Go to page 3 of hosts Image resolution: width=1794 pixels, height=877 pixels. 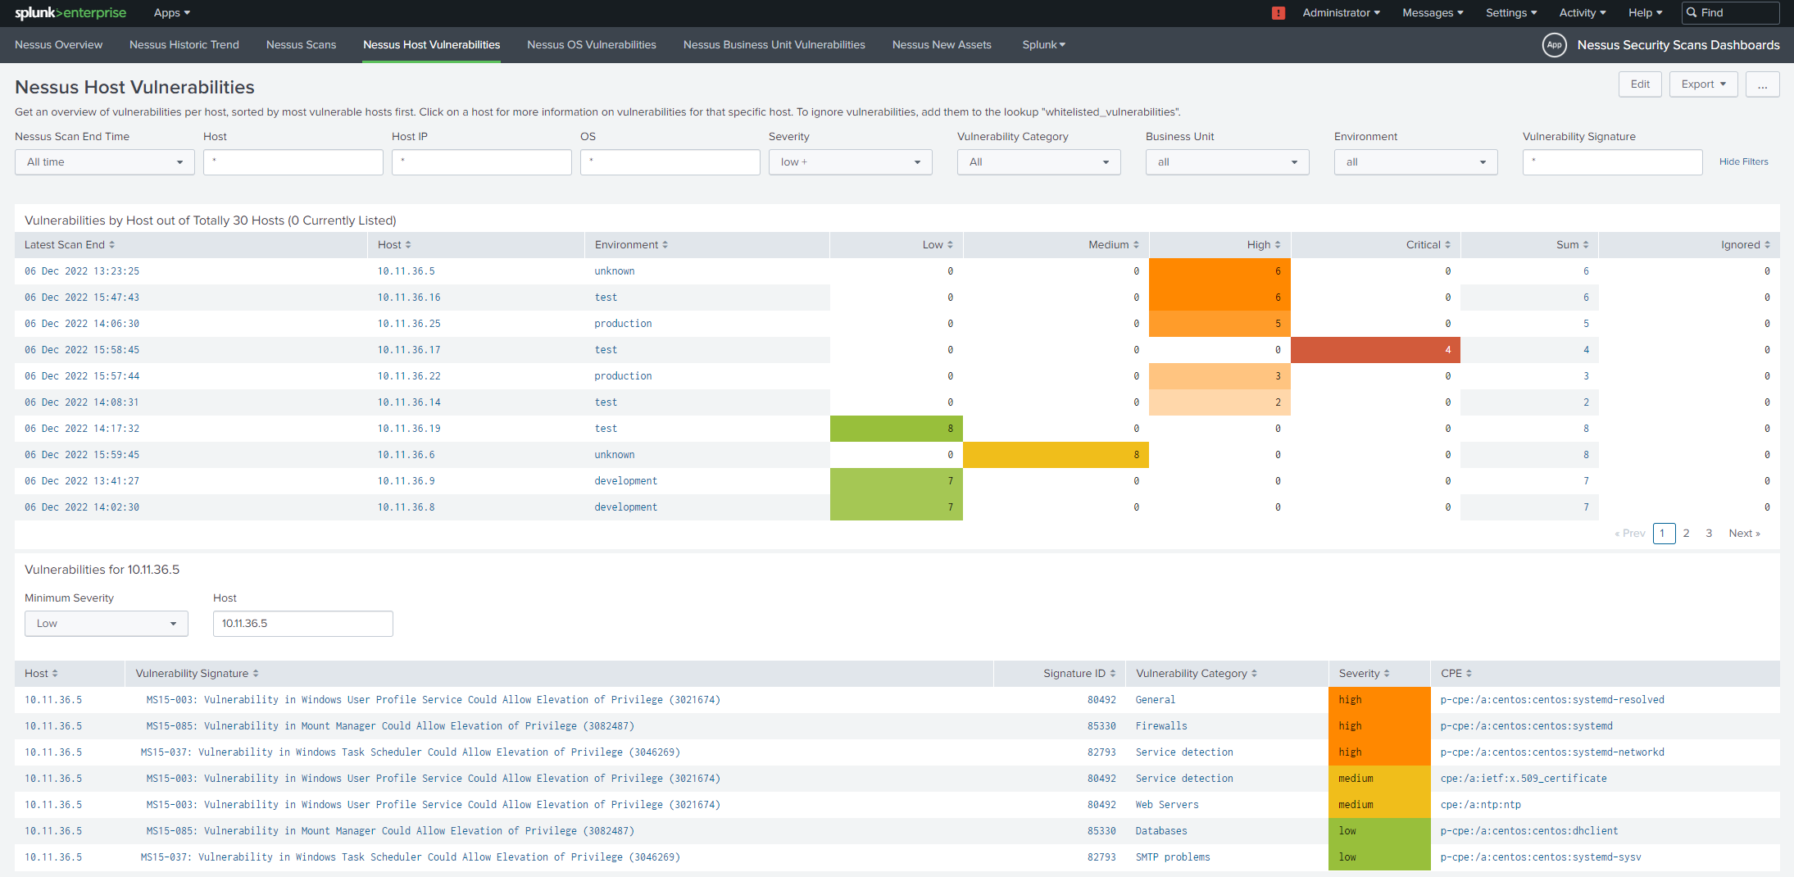1710,534
